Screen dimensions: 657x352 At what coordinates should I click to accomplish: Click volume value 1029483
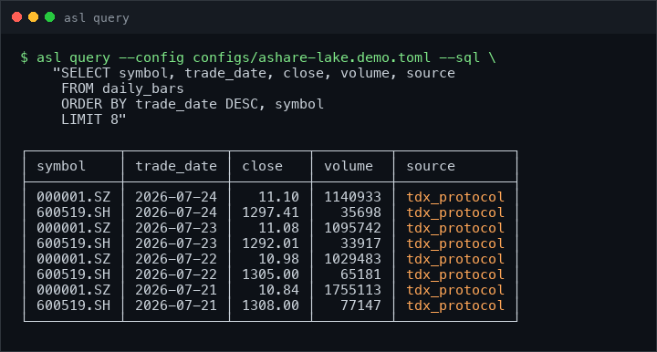tap(352, 259)
